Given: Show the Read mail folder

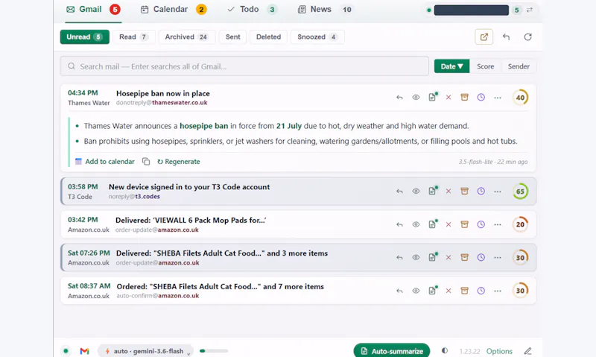Looking at the screenshot, I should [134, 37].
